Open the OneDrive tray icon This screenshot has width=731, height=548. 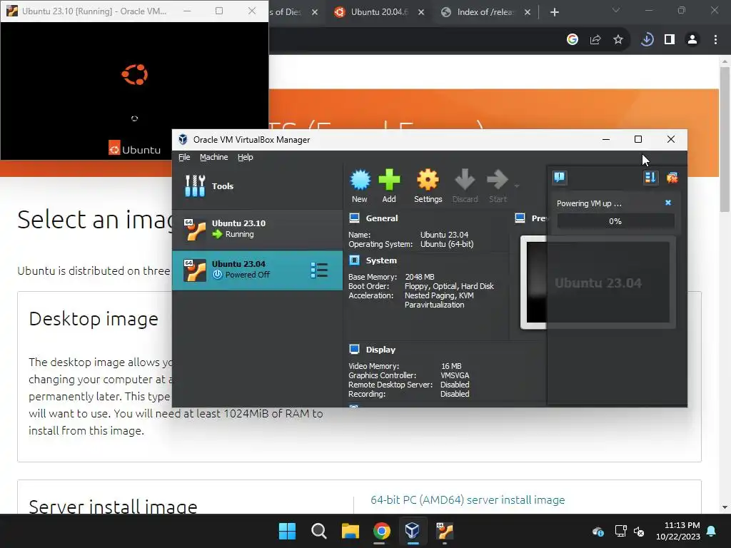click(x=598, y=531)
